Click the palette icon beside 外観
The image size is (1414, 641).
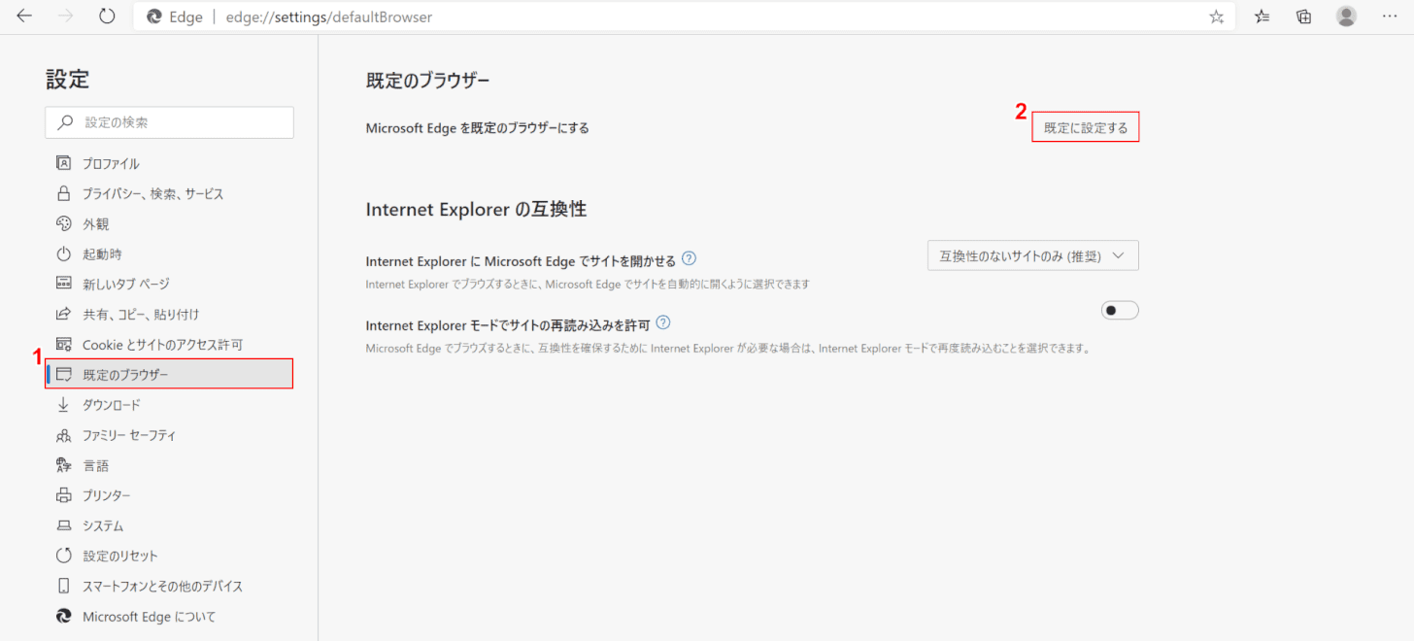[x=64, y=223]
